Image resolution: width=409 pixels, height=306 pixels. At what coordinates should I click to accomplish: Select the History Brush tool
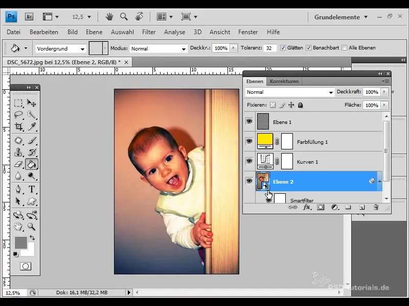point(32,152)
